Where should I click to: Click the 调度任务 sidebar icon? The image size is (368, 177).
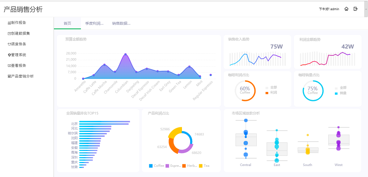(9, 44)
